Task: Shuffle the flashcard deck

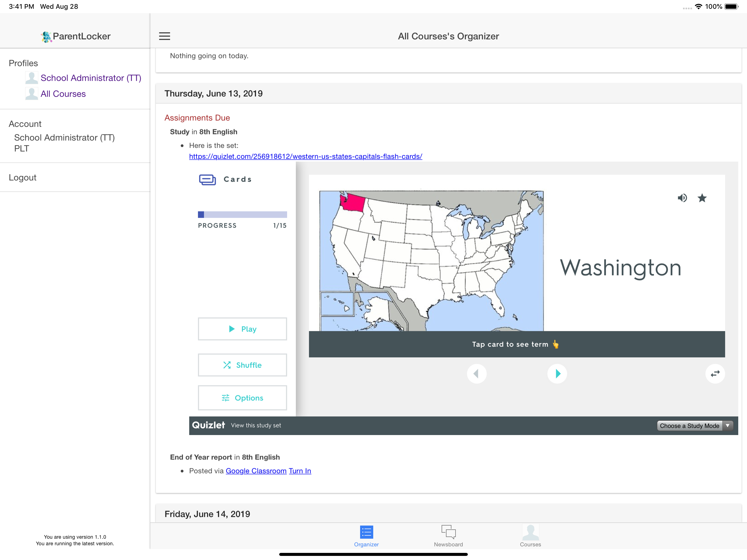Action: (x=243, y=365)
